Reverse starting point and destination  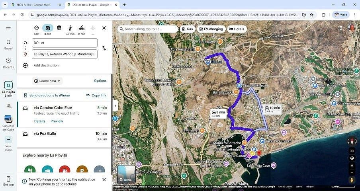tap(104, 48)
